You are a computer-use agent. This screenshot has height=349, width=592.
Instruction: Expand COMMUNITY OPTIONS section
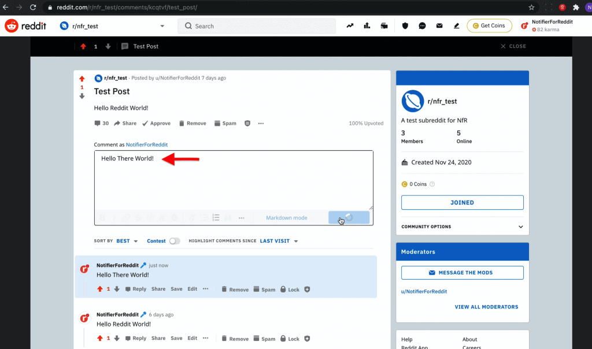pyautogui.click(x=462, y=227)
